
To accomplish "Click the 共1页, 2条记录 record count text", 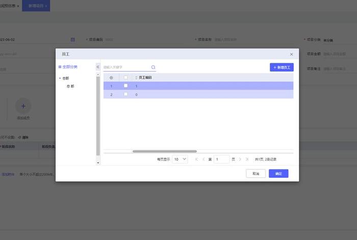I will click(266, 159).
